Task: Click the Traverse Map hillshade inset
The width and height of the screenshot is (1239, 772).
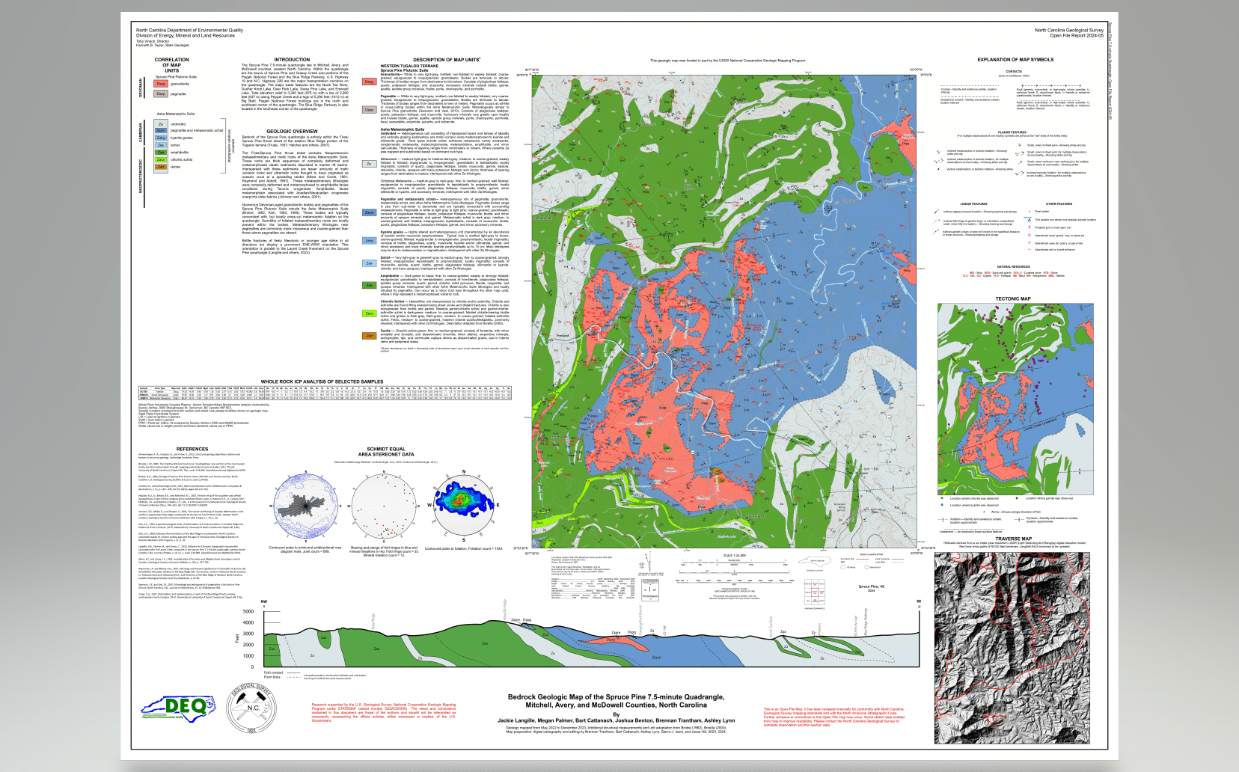Action: 1010,648
